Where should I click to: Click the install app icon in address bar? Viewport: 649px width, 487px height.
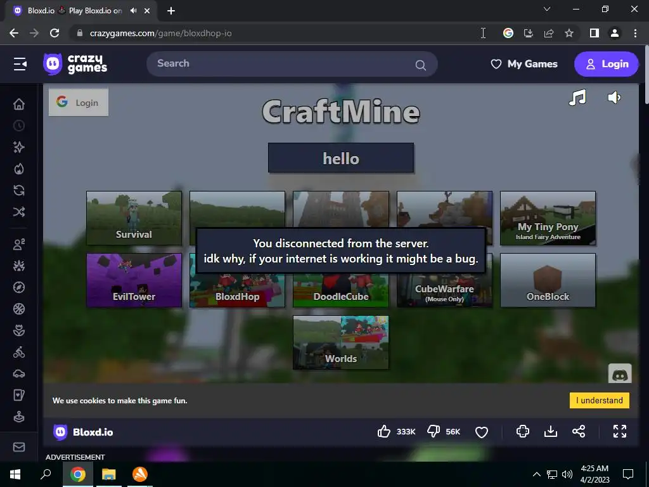tap(528, 33)
